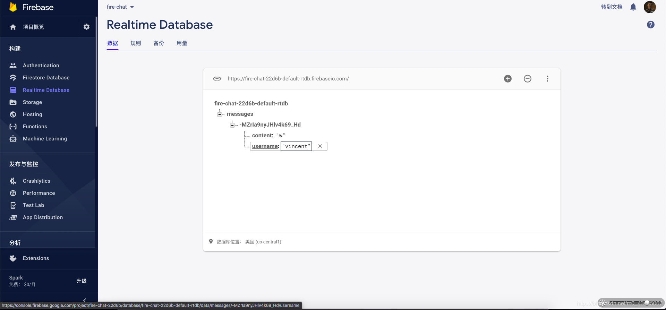Open project overview home icon
Screen dimensions: 666x310
pos(13,27)
